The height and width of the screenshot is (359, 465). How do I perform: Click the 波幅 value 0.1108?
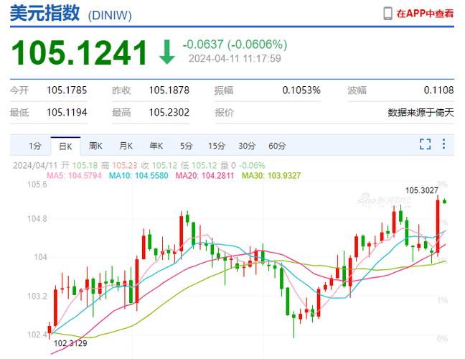click(438, 90)
